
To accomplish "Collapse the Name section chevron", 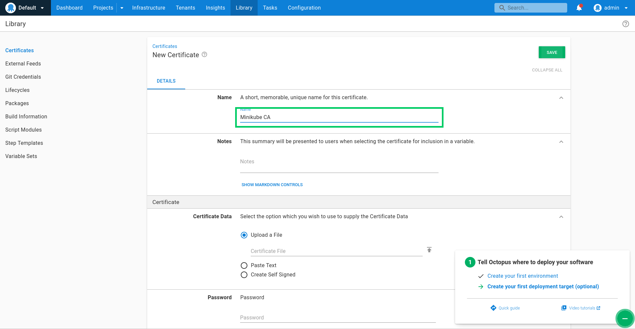I will click(561, 98).
